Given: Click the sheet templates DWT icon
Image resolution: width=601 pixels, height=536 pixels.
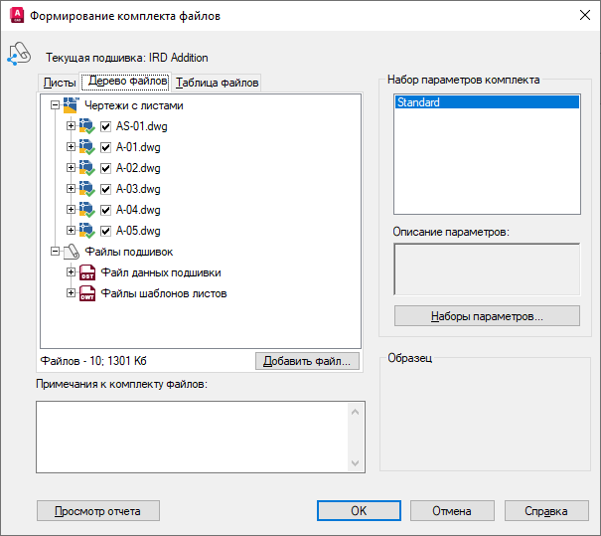Looking at the screenshot, I should click(87, 293).
